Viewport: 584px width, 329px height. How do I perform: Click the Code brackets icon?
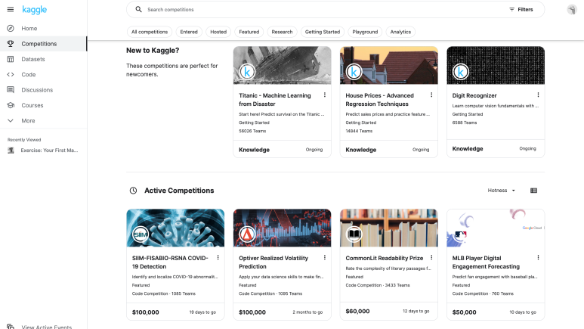point(11,75)
